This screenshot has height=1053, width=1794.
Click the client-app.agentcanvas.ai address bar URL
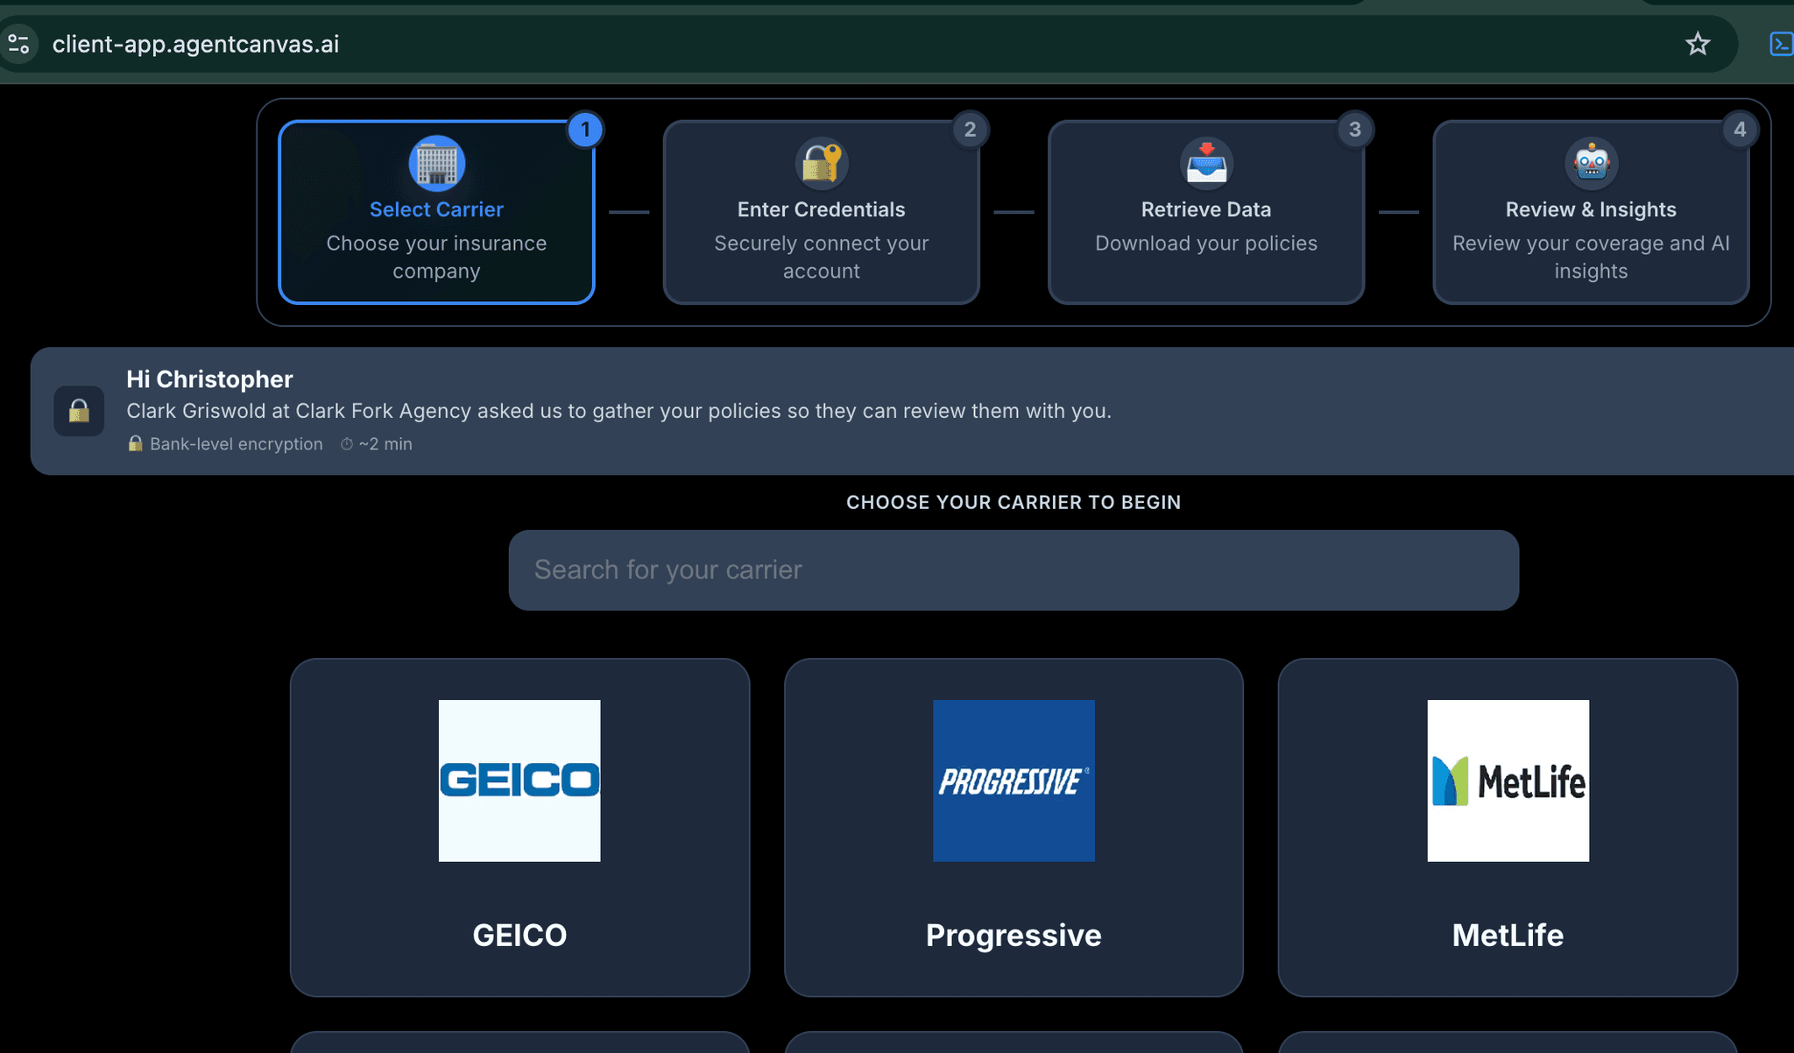[195, 44]
